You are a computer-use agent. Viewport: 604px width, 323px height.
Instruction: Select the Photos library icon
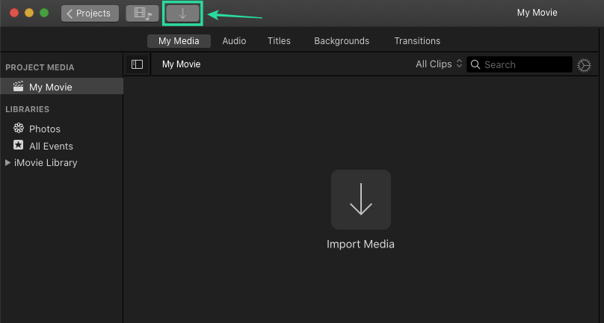(x=19, y=129)
